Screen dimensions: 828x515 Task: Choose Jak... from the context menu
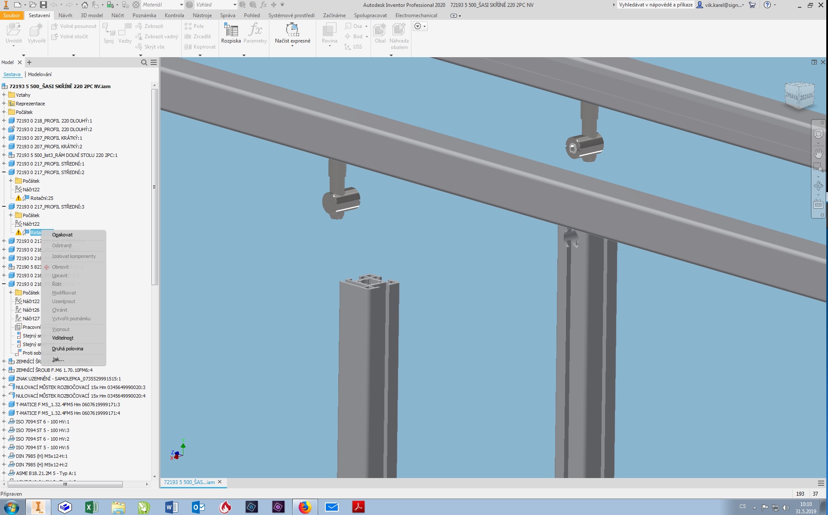(x=58, y=359)
